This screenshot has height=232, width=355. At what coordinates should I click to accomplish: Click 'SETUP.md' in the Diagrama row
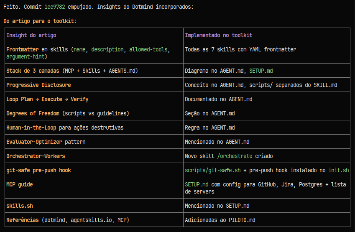click(261, 71)
